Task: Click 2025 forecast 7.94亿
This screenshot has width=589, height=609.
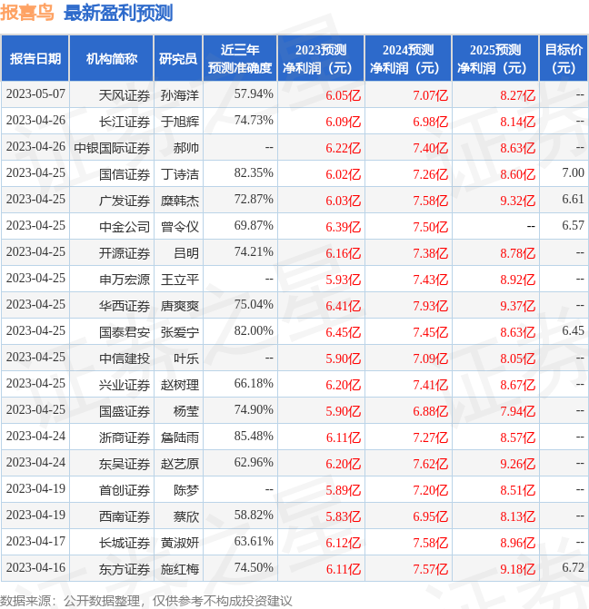Action: pos(517,411)
